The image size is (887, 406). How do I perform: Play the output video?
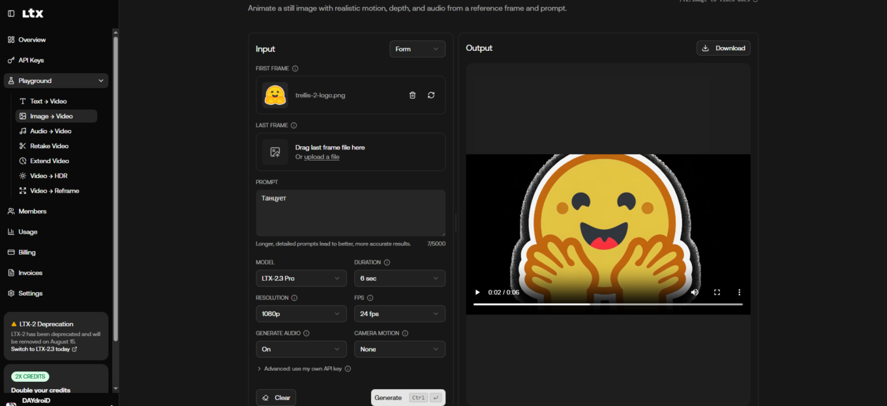[477, 292]
